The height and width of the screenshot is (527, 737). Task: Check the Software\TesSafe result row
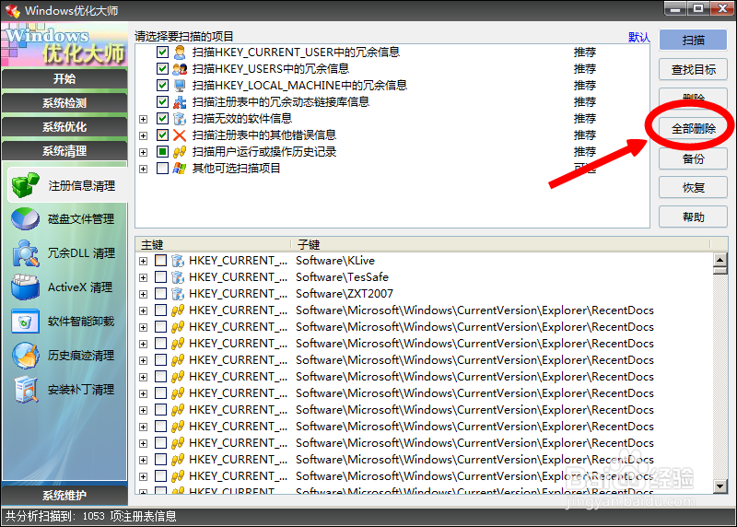pos(160,277)
